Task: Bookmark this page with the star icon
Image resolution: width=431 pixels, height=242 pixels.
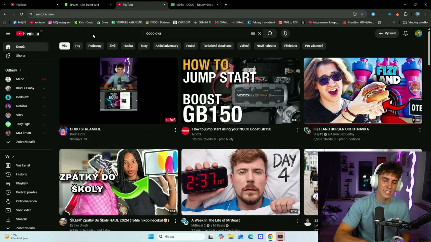Action: (x=362, y=14)
